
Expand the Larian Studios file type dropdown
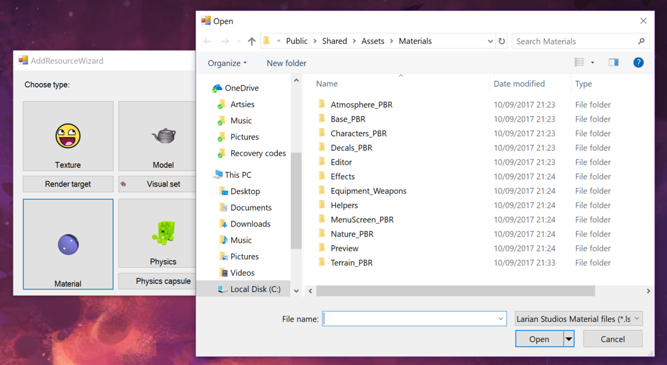(579, 319)
